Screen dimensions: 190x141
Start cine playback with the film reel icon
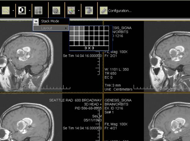(56, 11)
